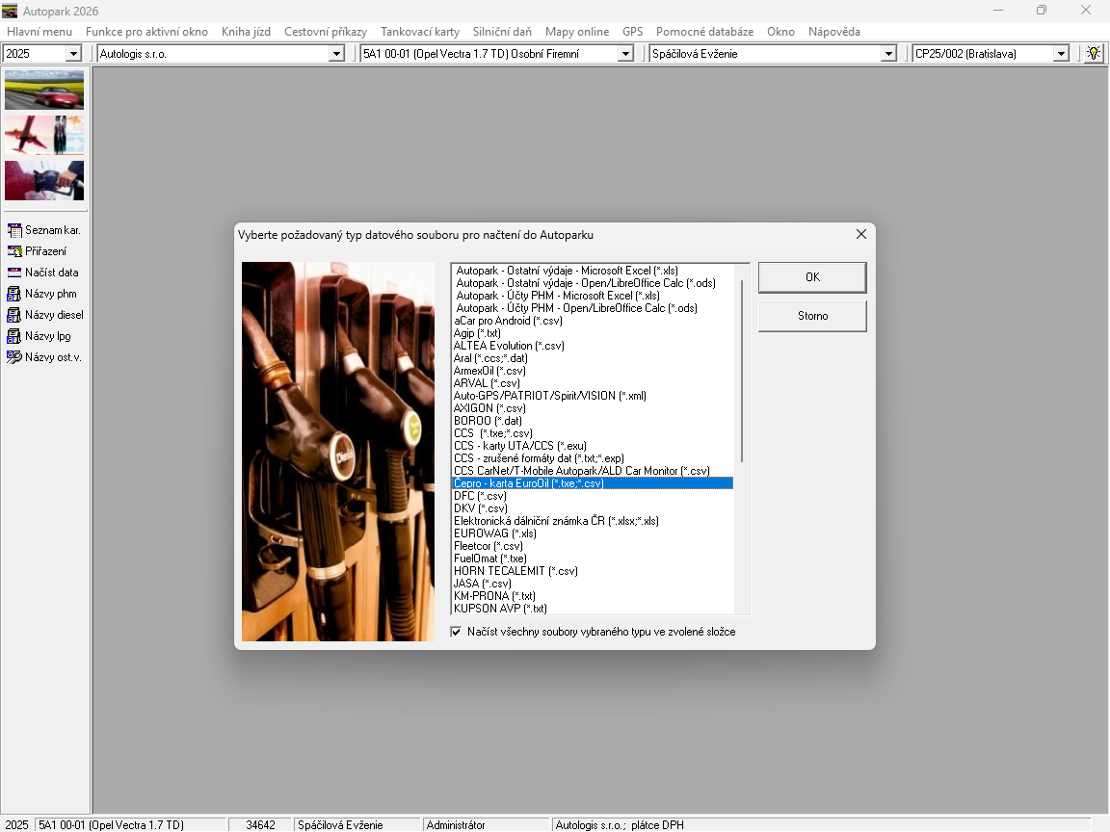Open the Kniha jízd menu
The width and height of the screenshot is (1110, 832).
pyautogui.click(x=246, y=32)
